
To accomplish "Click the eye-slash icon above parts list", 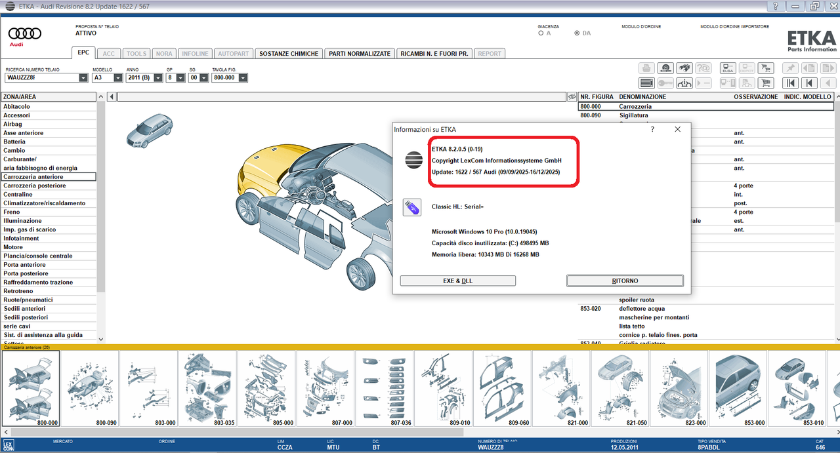I will 572,97.
